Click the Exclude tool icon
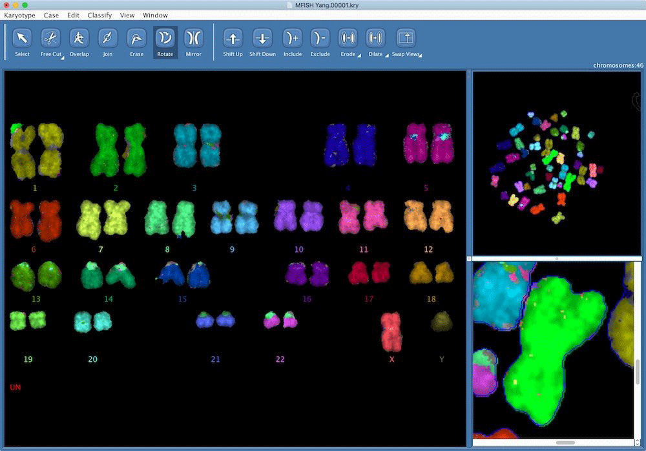The width and height of the screenshot is (646, 451). (x=320, y=38)
